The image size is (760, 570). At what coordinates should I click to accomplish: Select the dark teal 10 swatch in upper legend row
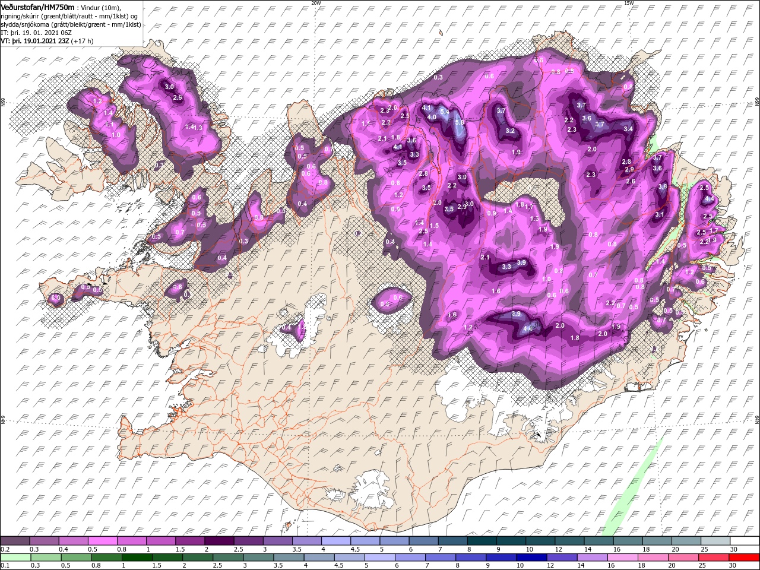pyautogui.click(x=540, y=541)
